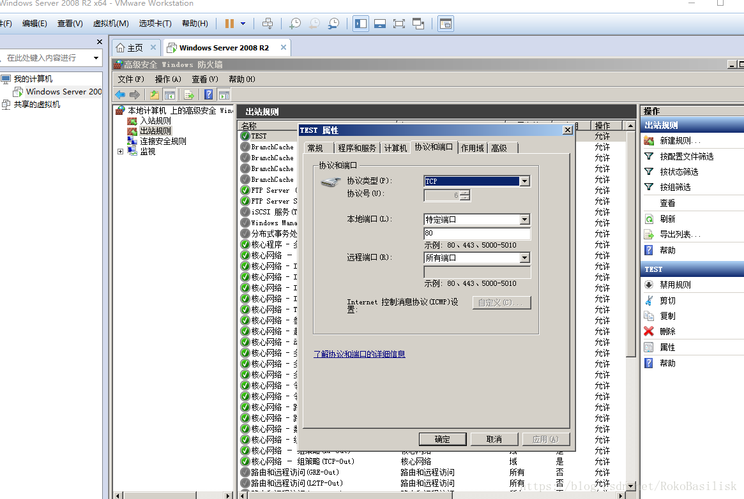Viewport: 744px width, 499px height.
Task: Click 属性 in the TEST actions section
Action: pos(667,347)
